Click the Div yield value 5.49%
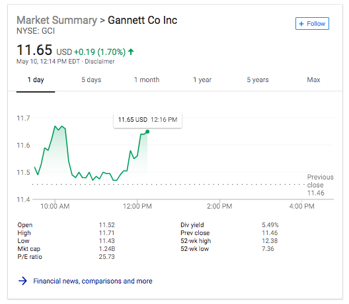This screenshot has width=349, height=304. point(270,225)
